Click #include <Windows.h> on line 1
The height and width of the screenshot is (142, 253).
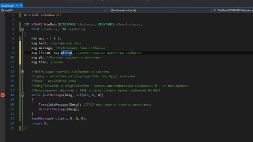[x=42, y=15]
